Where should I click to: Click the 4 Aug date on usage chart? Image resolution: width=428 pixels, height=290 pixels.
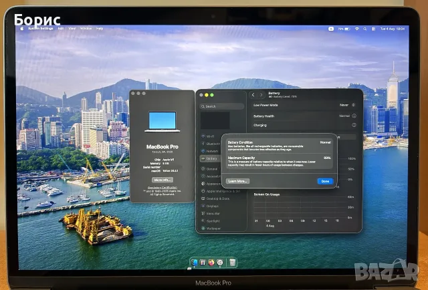(270, 226)
